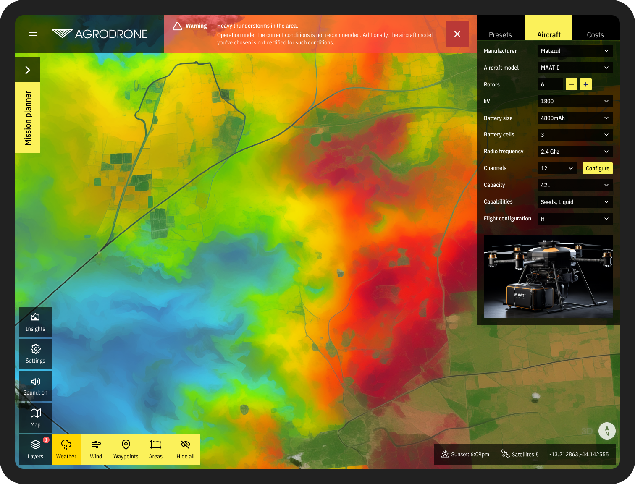The image size is (635, 484).
Task: Open the Flight configuration dropdown
Action: point(575,219)
